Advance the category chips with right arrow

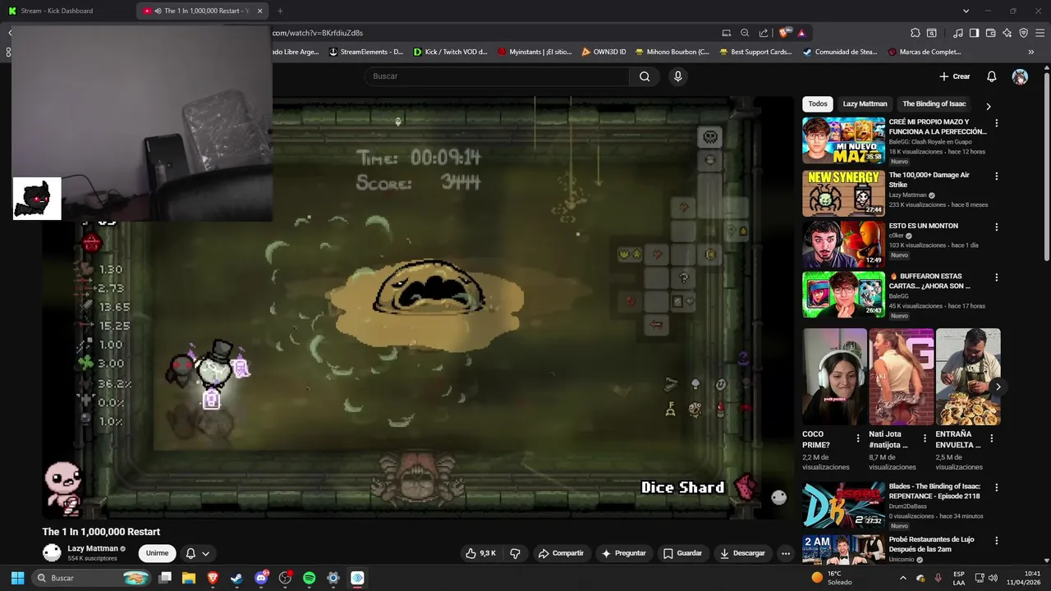[988, 106]
